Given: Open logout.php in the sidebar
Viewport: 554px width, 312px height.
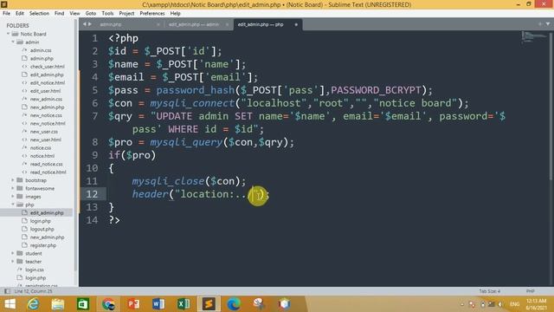Looking at the screenshot, I should tap(42, 229).
